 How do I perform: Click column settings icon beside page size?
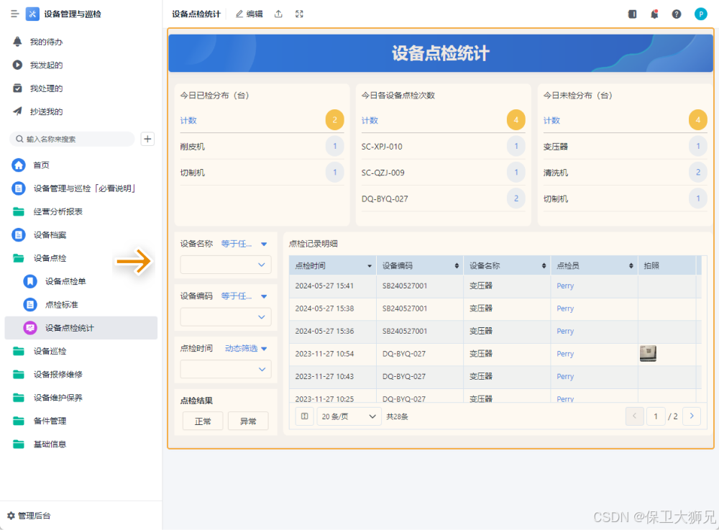304,416
